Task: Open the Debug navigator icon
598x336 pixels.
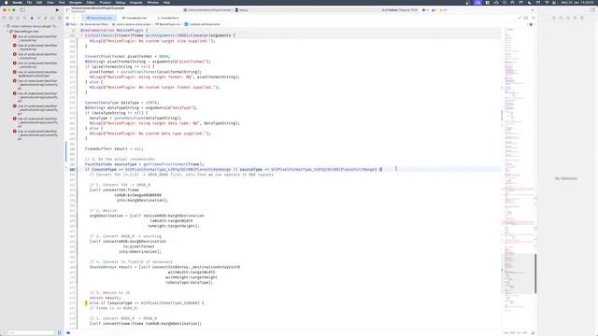Action: click(46, 18)
